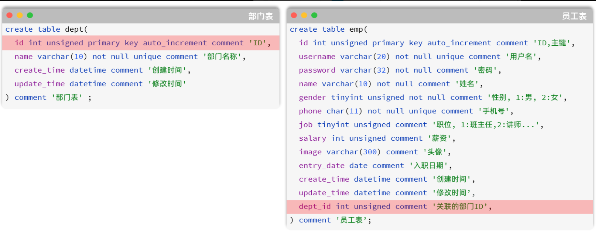Place cursor on password varchar(32) line
This screenshot has height=231, width=596.
(x=400, y=70)
